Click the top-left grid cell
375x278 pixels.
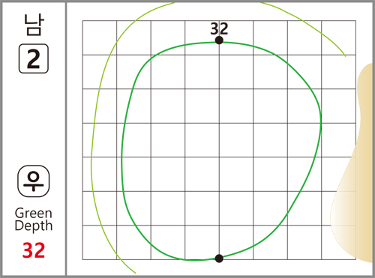click(100, 37)
